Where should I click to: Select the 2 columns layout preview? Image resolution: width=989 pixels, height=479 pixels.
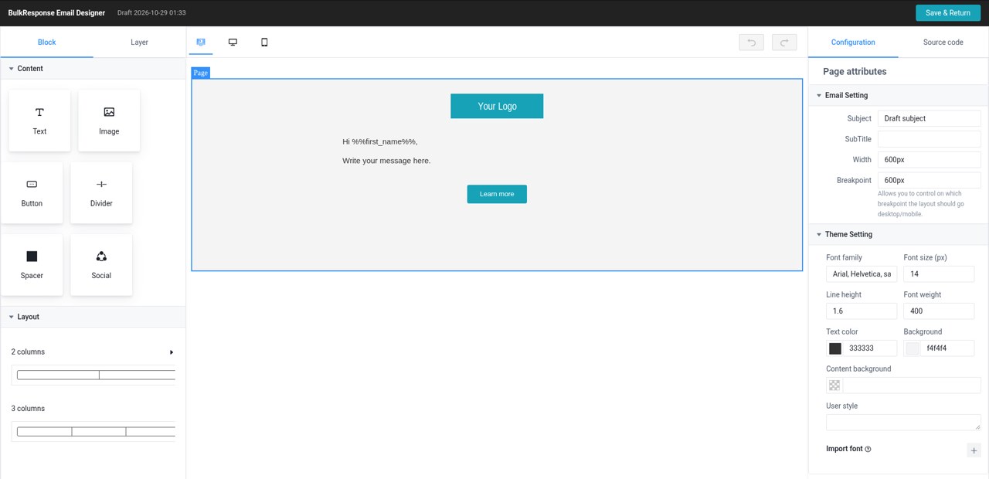click(93, 375)
